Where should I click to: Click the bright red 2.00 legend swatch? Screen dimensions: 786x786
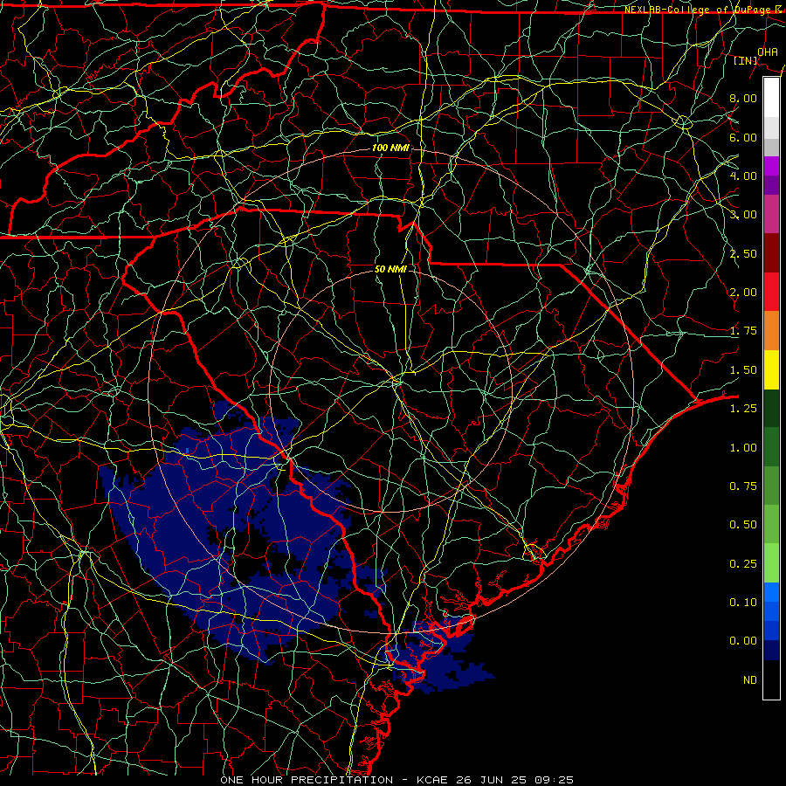pyautogui.click(x=771, y=292)
